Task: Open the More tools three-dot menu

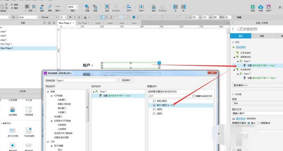Action: [58, 6]
